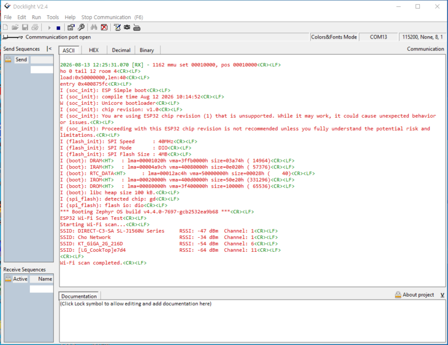Open Options wrench icon

click(x=81, y=27)
